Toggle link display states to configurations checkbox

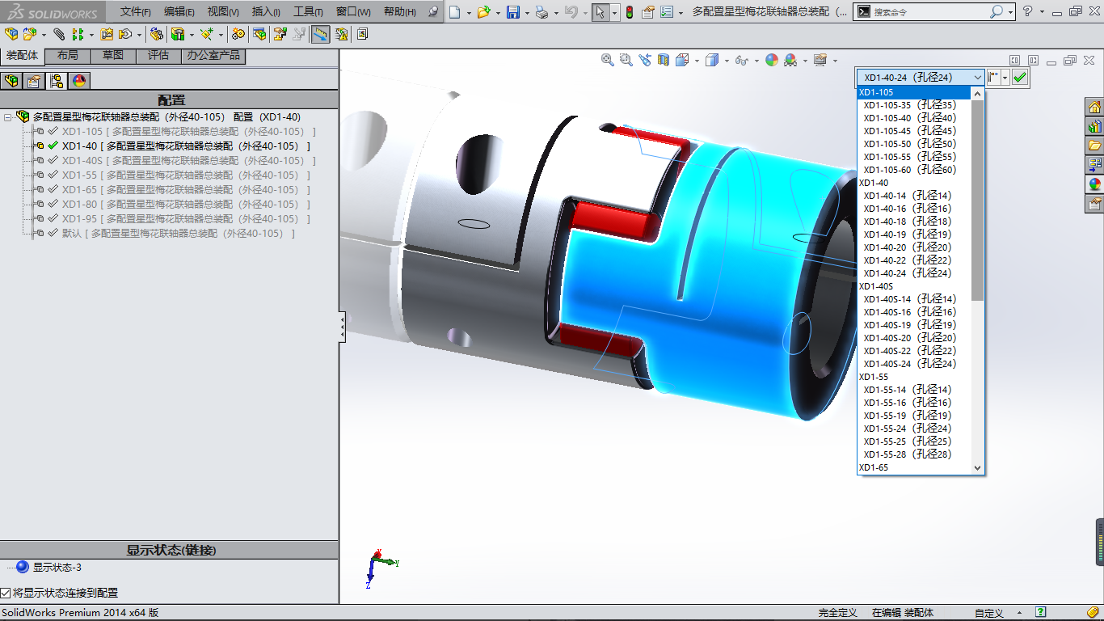click(6, 594)
